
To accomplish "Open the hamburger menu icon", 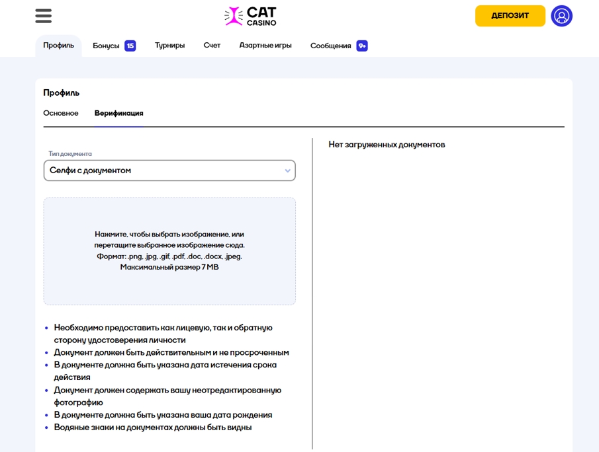I will (x=43, y=16).
